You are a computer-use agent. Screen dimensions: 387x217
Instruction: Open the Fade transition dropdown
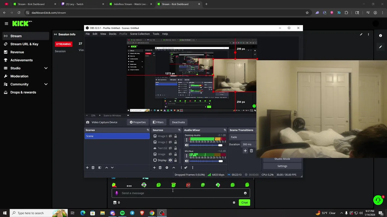point(242,137)
